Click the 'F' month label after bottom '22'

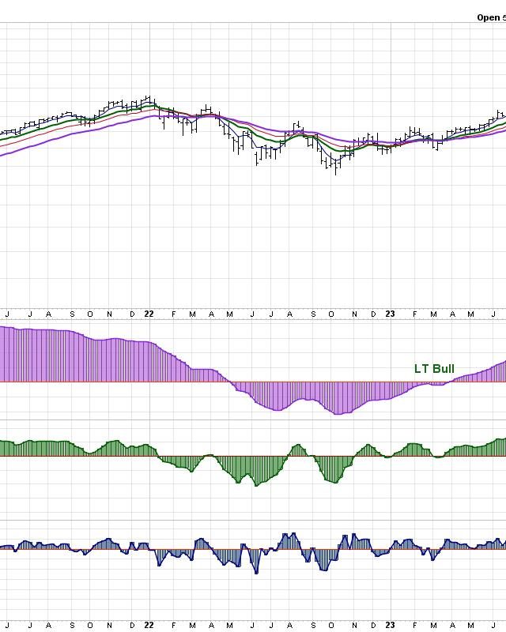click(x=172, y=624)
